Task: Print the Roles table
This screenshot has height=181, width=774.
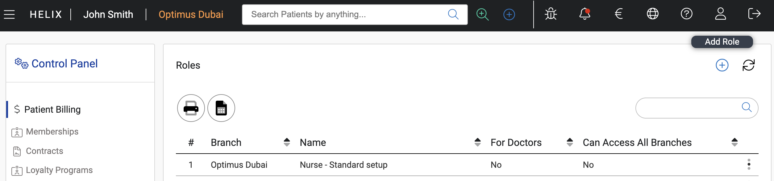Action: coord(191,108)
